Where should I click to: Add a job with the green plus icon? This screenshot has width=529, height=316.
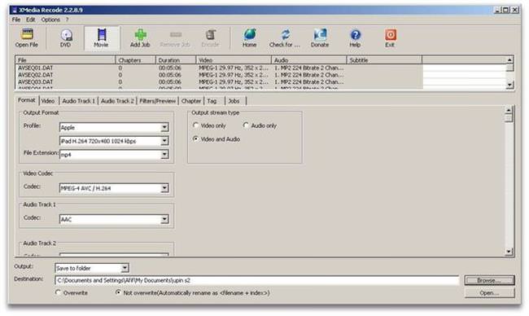point(140,34)
